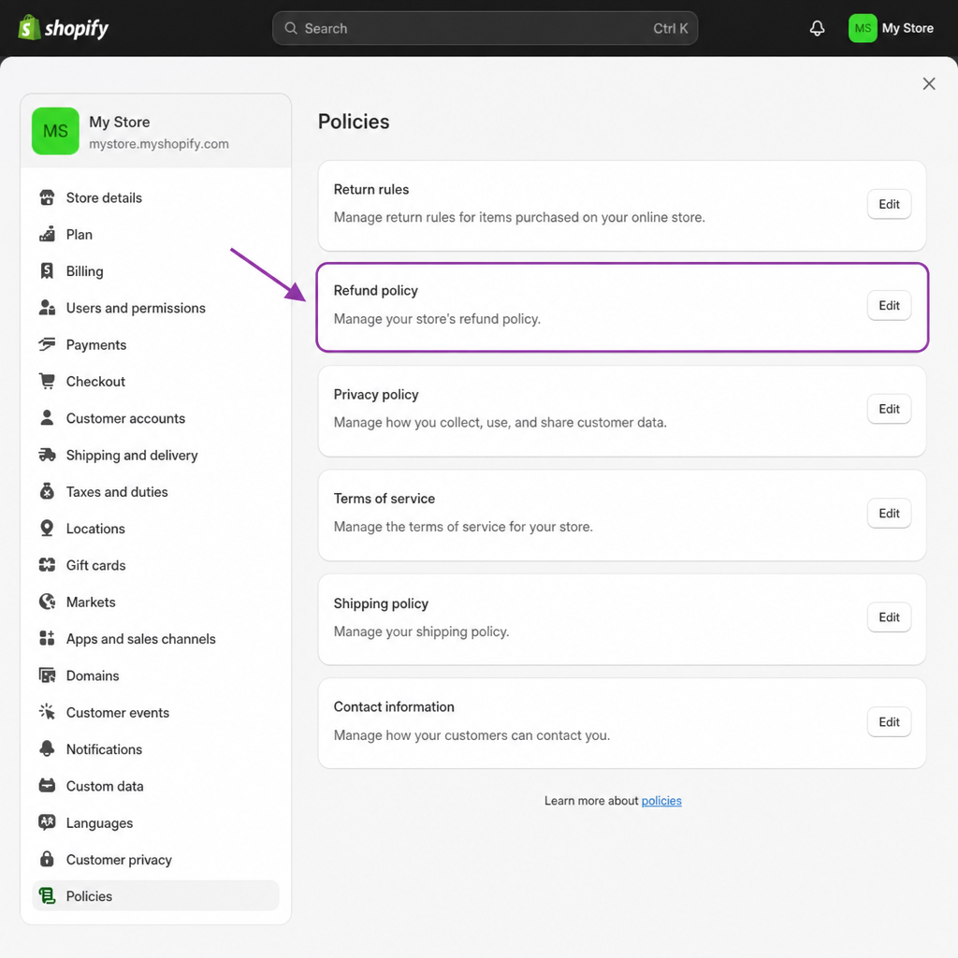The width and height of the screenshot is (958, 958).
Task: Select Shipping and delivery
Action: click(x=156, y=455)
